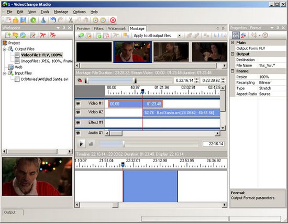
Task: Open the Montage menu
Action: click(x=61, y=12)
